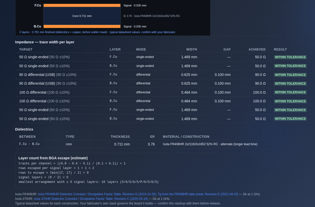Click the WIDTH column header
The image size is (315, 207).
[192, 50]
